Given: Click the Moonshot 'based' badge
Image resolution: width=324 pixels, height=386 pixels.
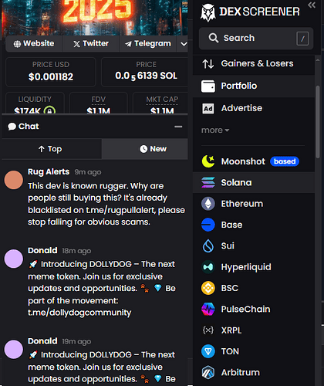Looking at the screenshot, I should point(285,161).
